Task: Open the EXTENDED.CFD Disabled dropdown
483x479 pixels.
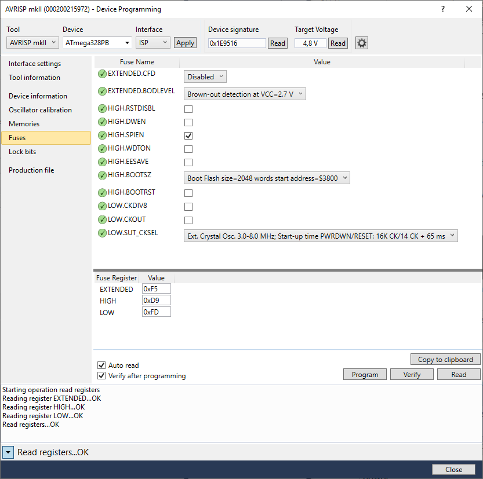Action: coord(205,76)
